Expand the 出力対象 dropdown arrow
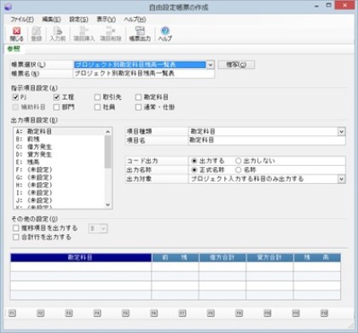This screenshot has width=358, height=333. coord(342,179)
